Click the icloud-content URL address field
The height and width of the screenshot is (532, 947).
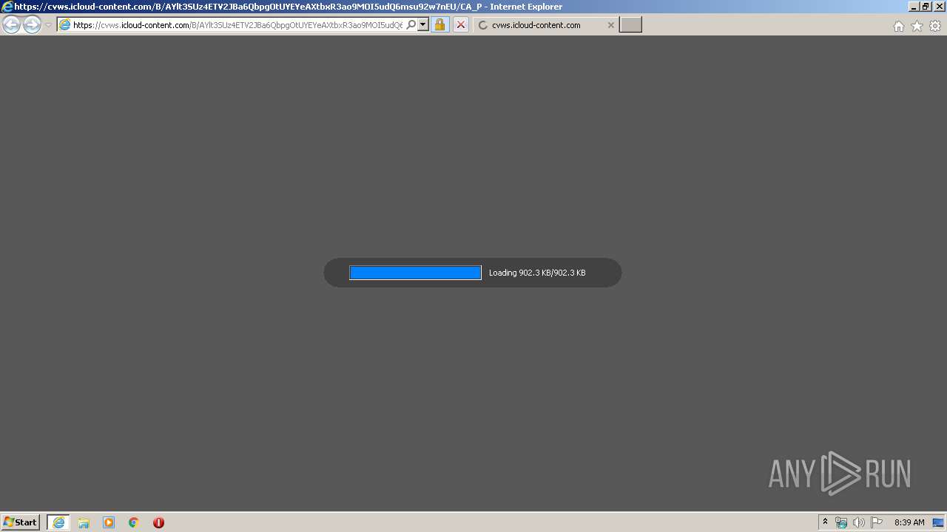[237, 25]
